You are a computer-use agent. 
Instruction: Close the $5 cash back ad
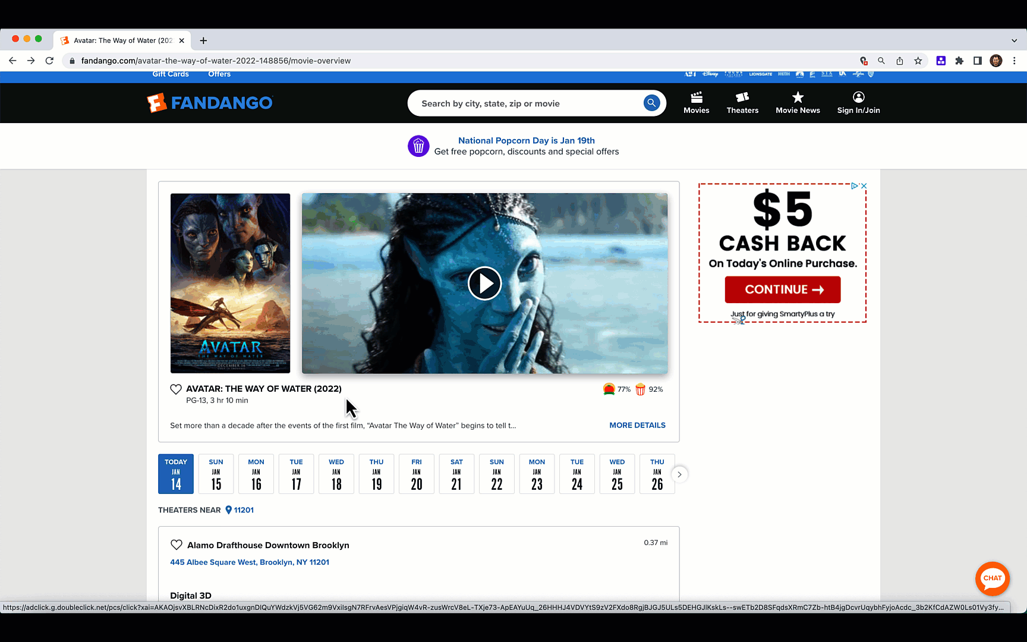coord(864,186)
